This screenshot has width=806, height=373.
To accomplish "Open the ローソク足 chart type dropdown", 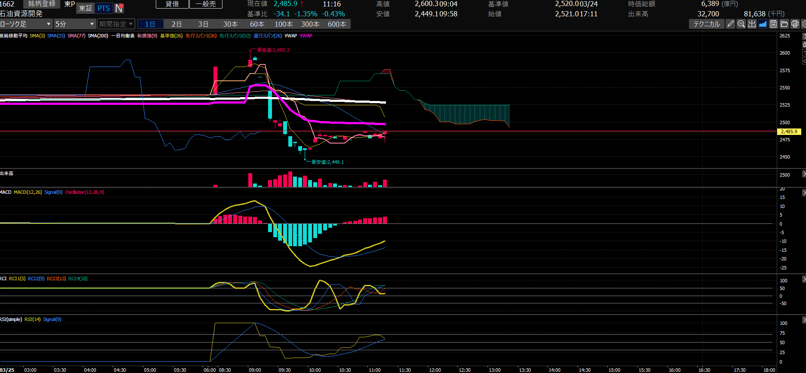I will [x=26, y=24].
